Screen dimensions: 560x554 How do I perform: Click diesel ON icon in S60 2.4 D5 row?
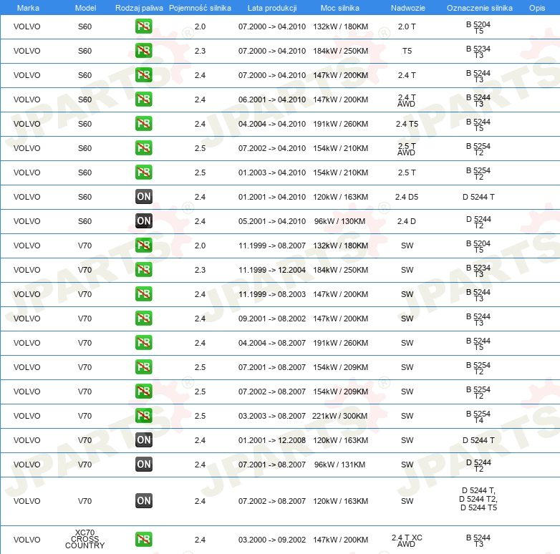(x=144, y=196)
